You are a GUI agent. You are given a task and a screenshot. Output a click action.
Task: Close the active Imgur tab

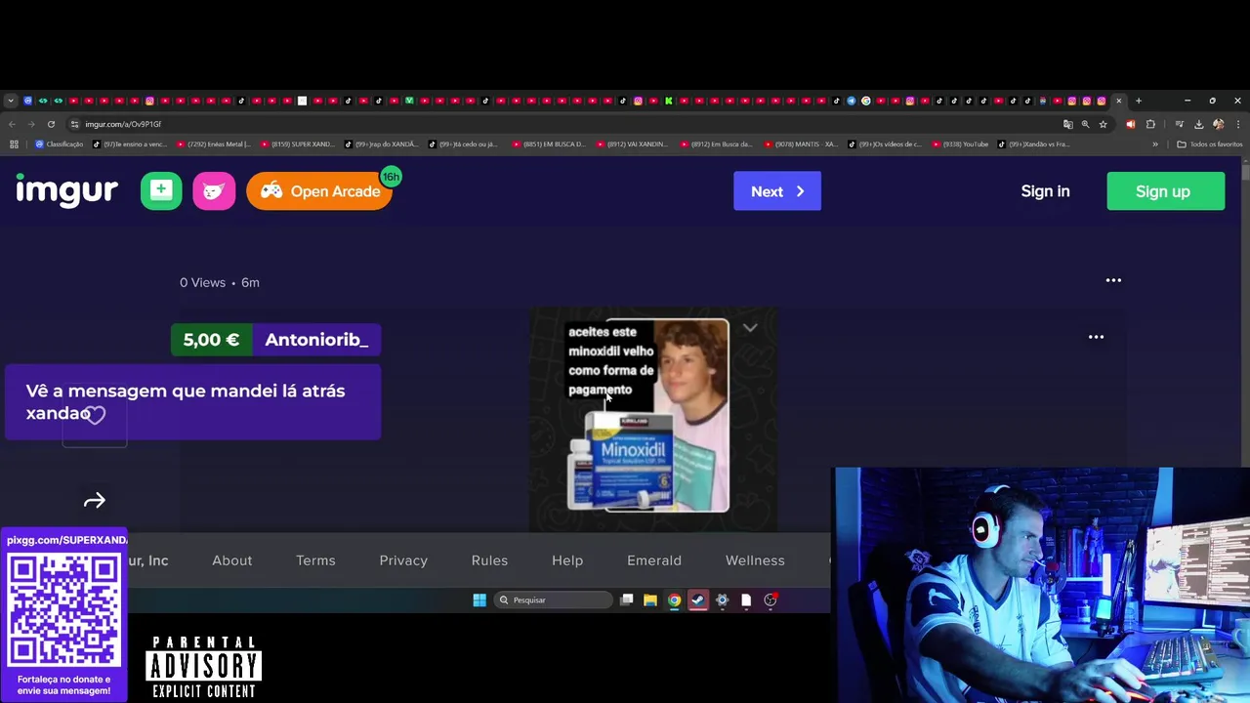1119,101
